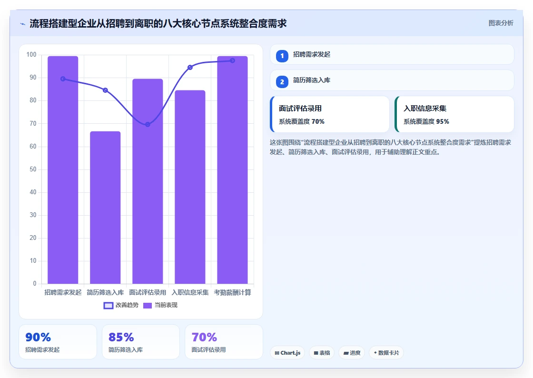Image resolution: width=533 pixels, height=378 pixels.
Task: Click the 表格 tag
Action: click(x=322, y=353)
